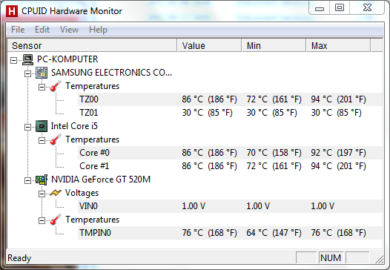The image size is (390, 270).
Task: Click the CPUID Hardware Monitor title bar icon
Action: (x=12, y=11)
